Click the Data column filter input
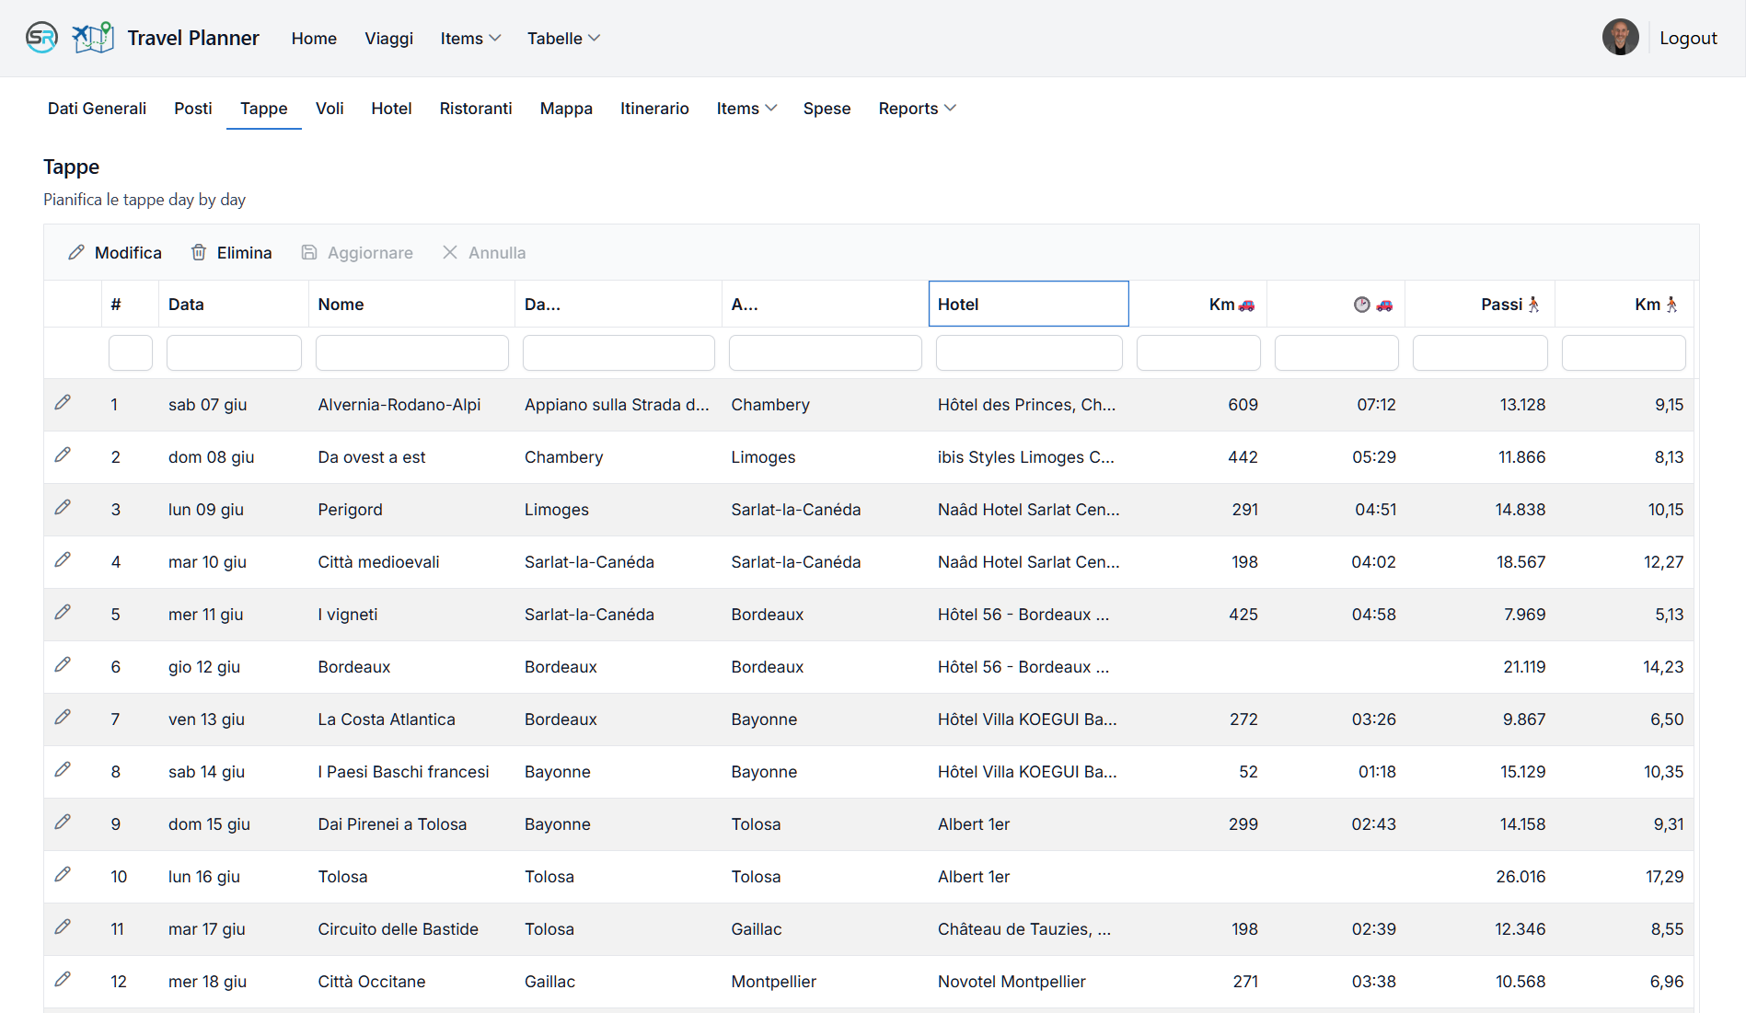1746x1013 pixels. point(234,353)
